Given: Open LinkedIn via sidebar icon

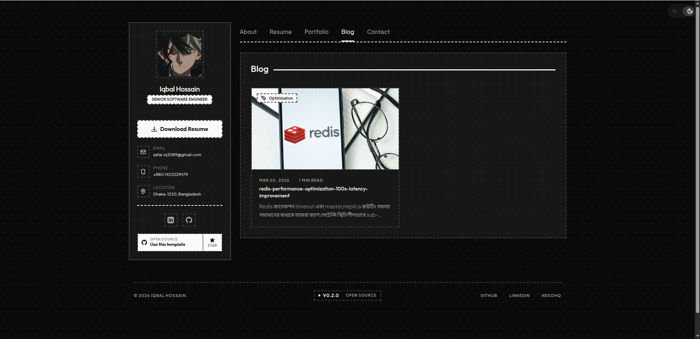Looking at the screenshot, I should point(170,220).
